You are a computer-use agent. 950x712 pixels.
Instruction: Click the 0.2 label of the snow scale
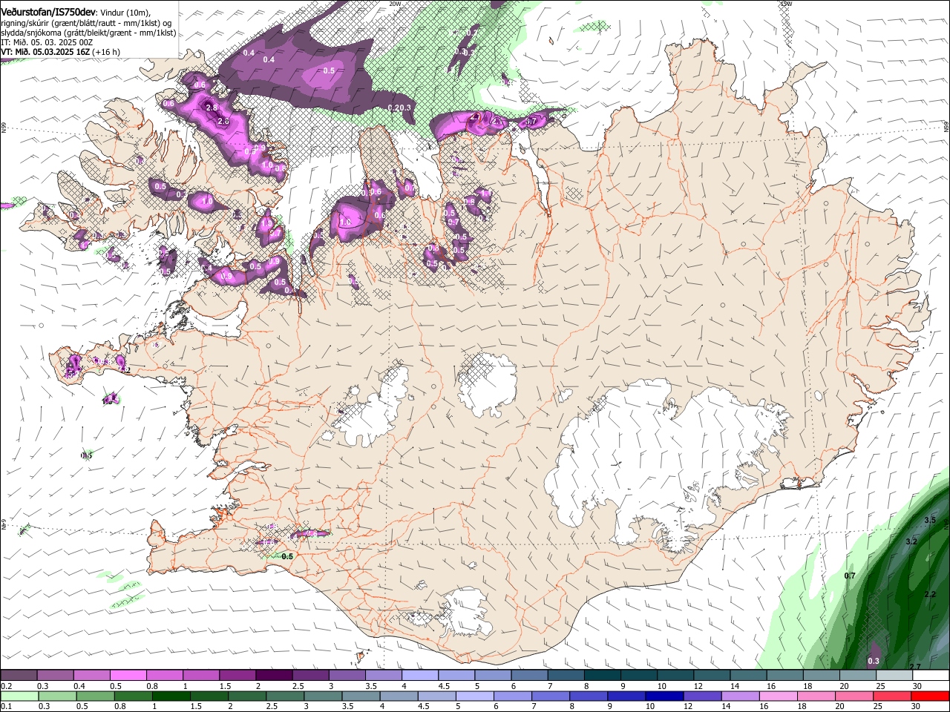tap(6, 686)
